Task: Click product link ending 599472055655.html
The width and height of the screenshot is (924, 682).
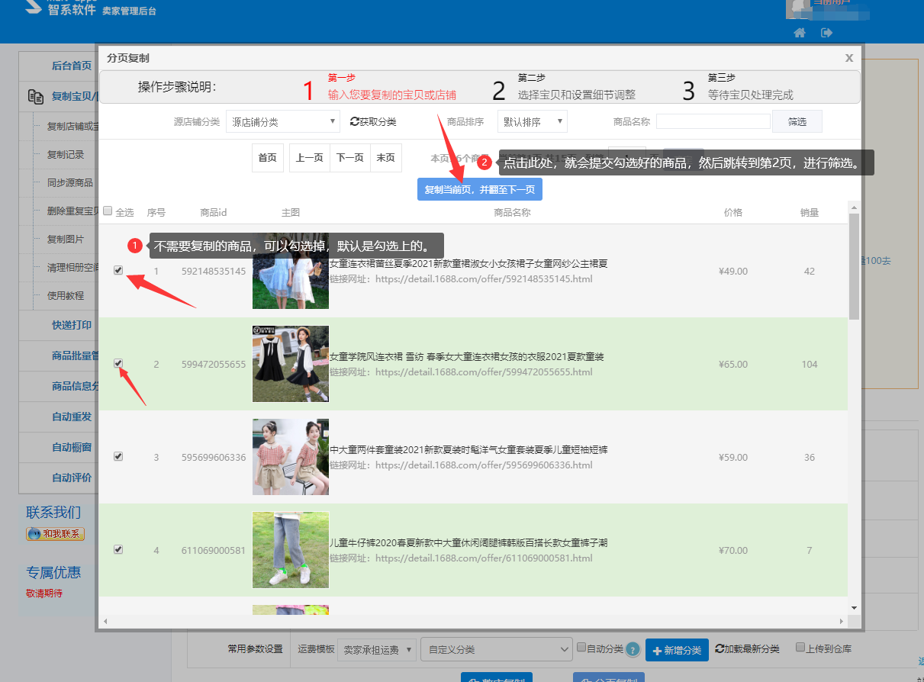Action: pyautogui.click(x=484, y=372)
